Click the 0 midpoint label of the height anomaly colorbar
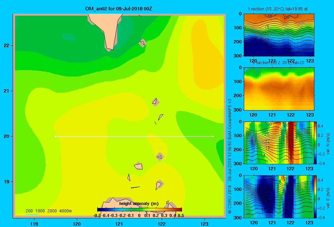 coord(139,216)
